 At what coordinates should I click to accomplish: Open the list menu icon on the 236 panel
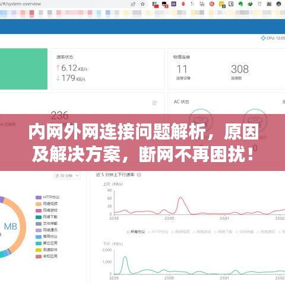(154, 103)
